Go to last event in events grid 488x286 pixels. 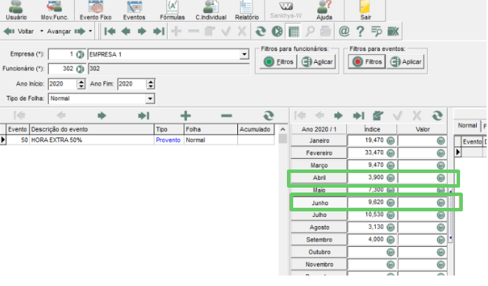pyautogui.click(x=144, y=116)
